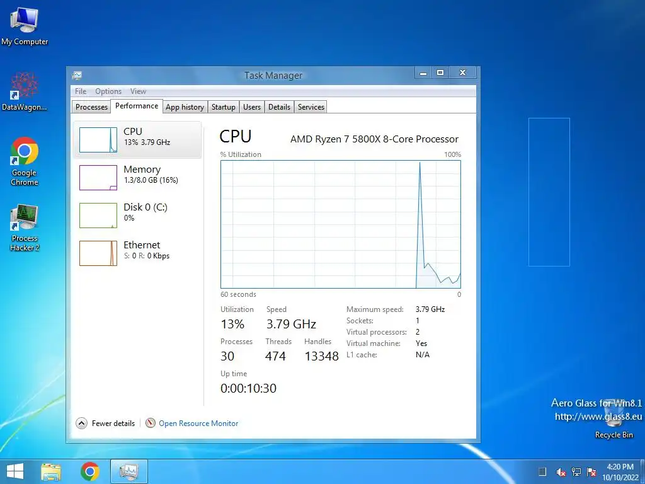Open the View menu

pos(138,91)
